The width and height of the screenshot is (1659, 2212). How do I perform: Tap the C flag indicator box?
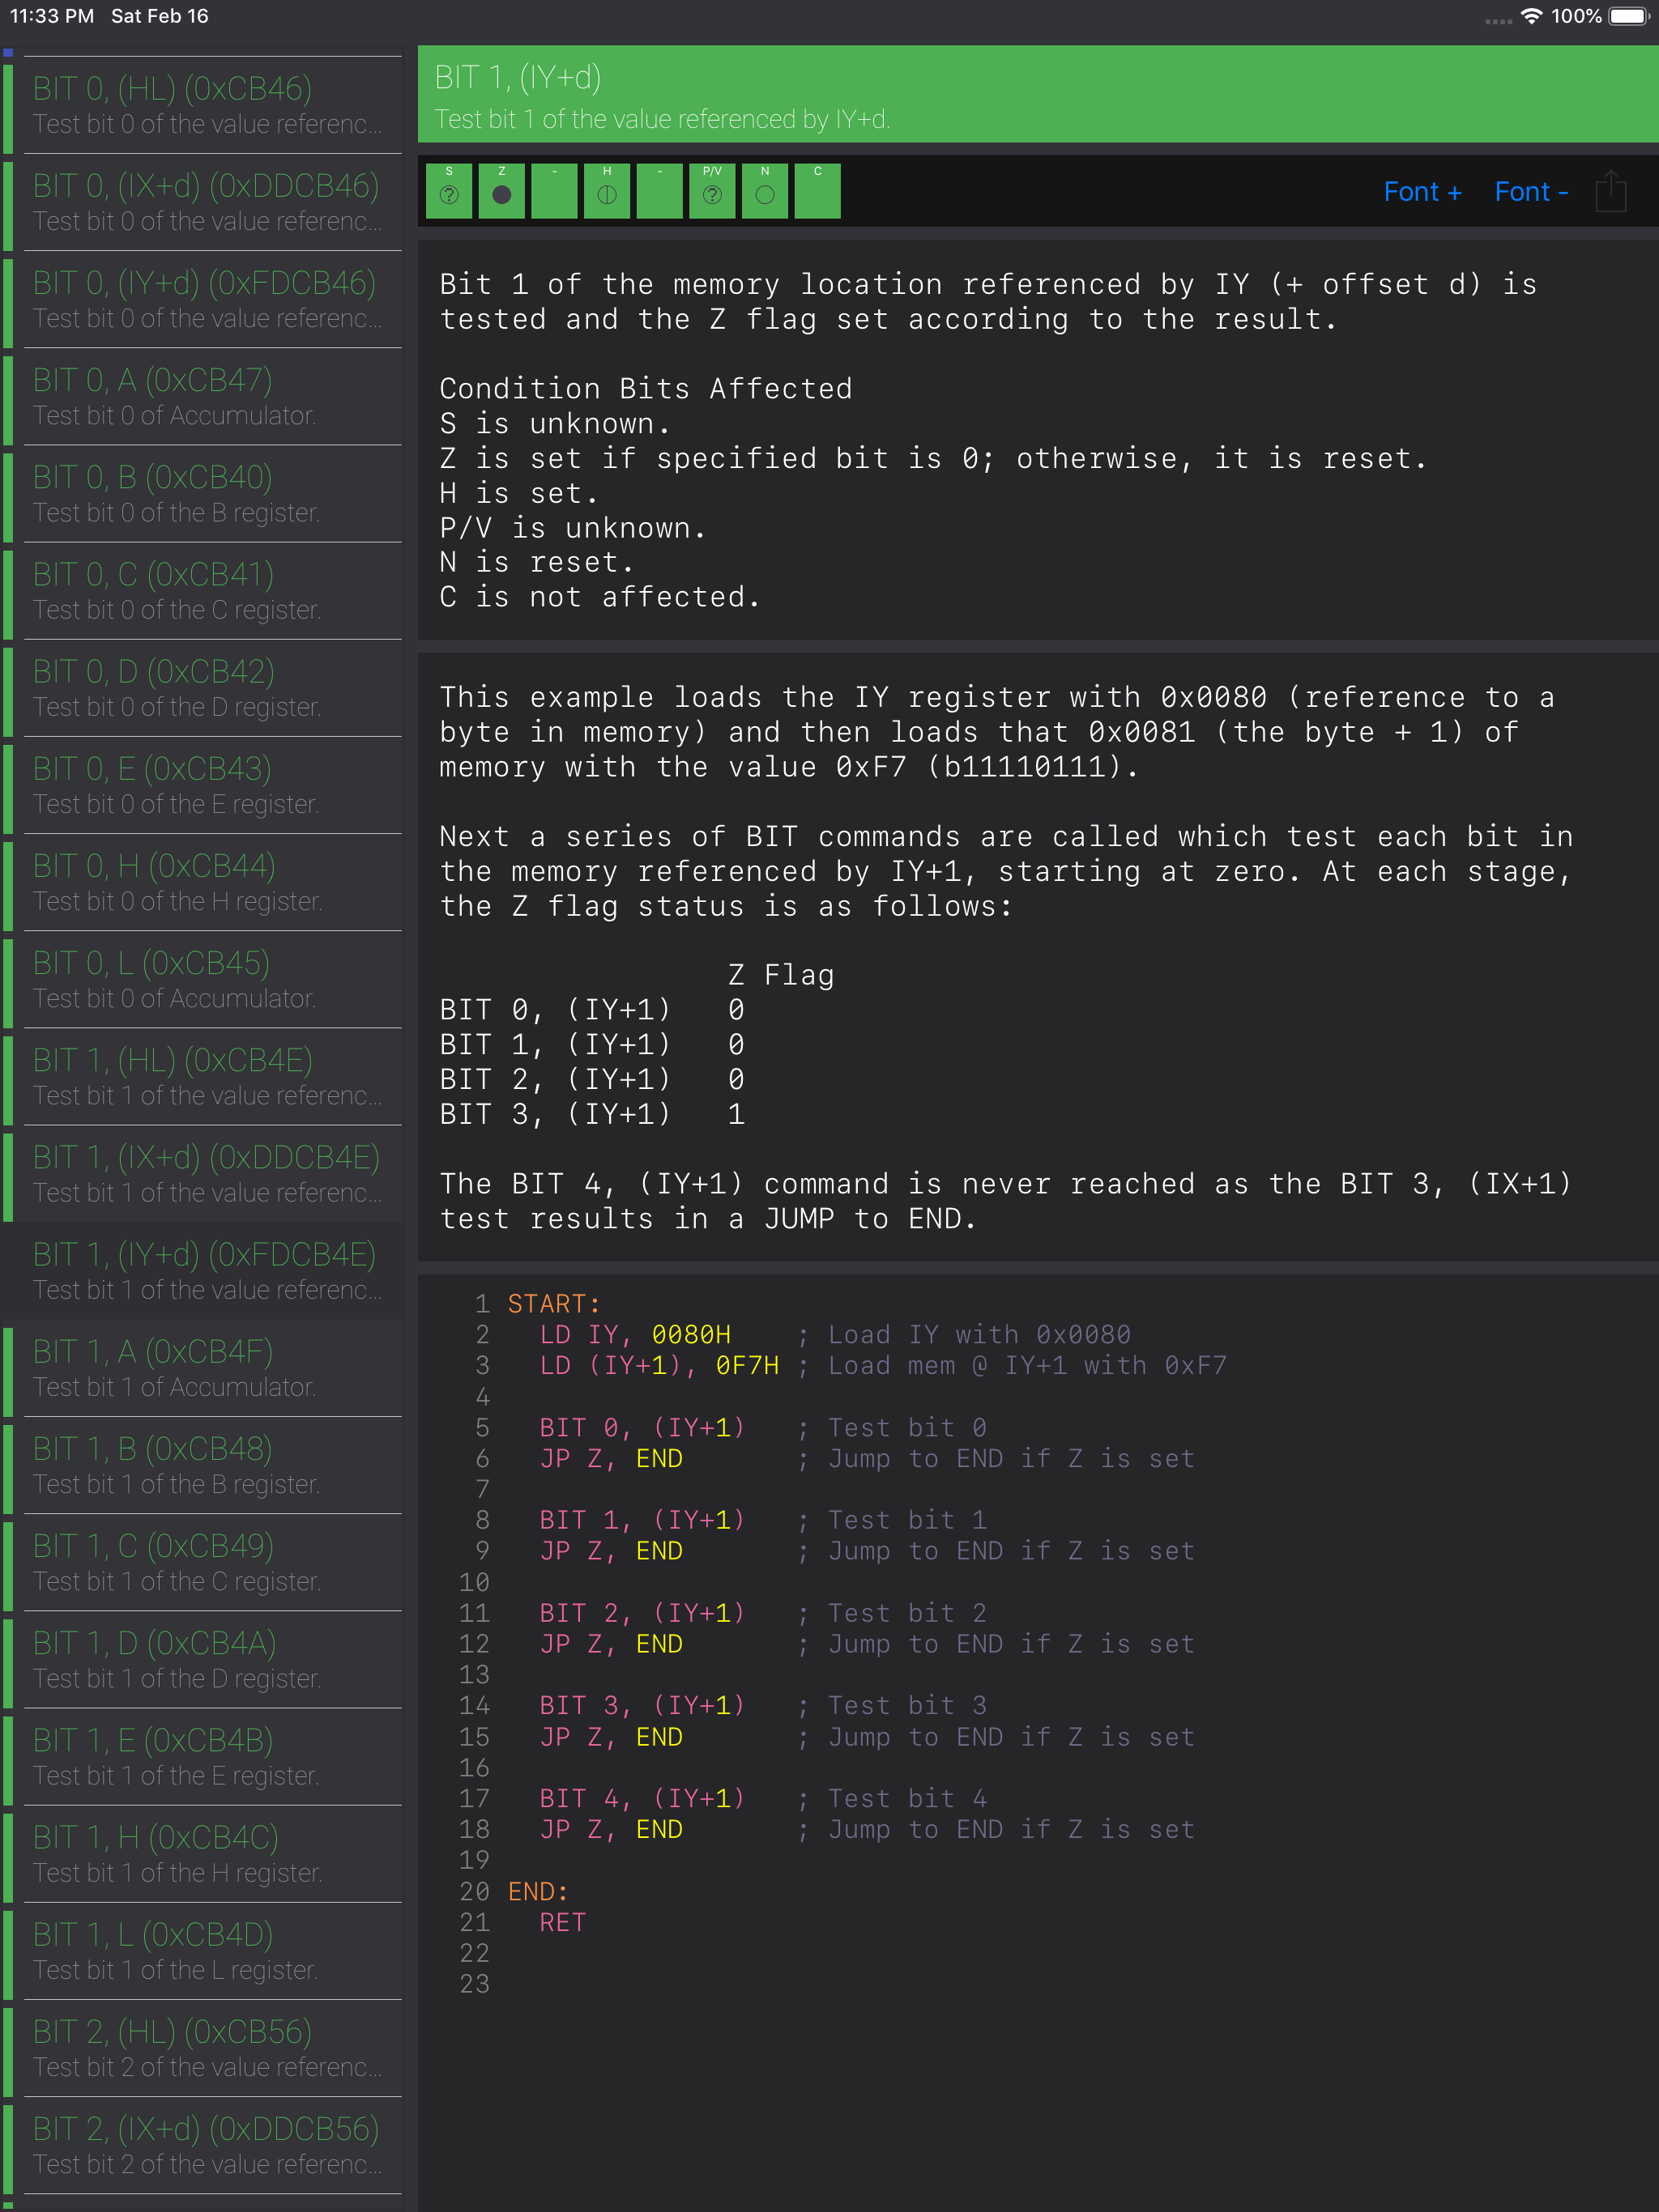[817, 191]
